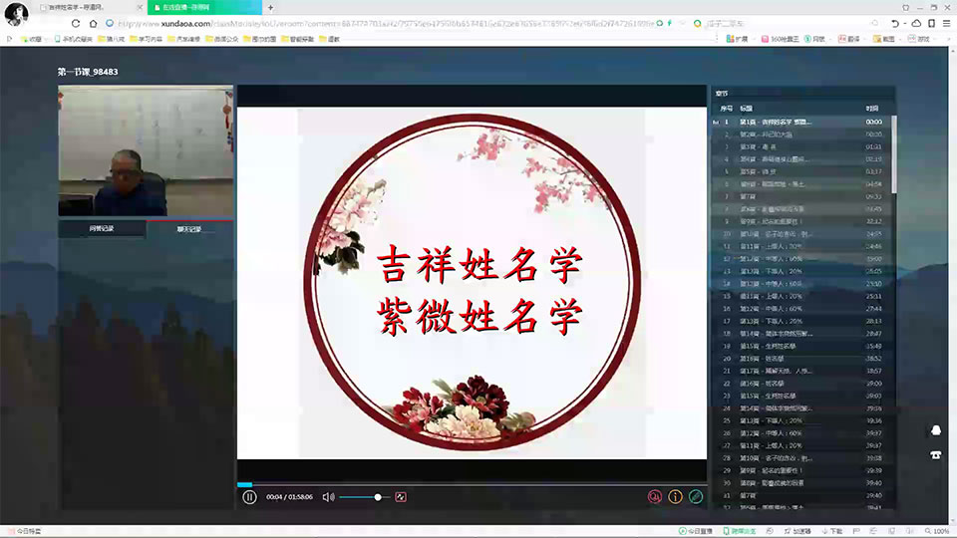Select chapter row 7 titled 第7页
The image size is (957, 538).
pyautogui.click(x=800, y=196)
